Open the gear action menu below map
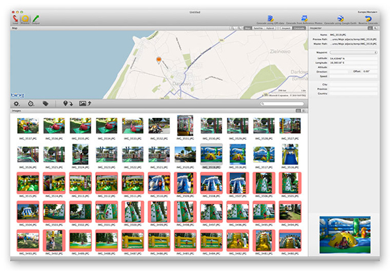Viewport: 390px width, 271px height. coord(17,104)
